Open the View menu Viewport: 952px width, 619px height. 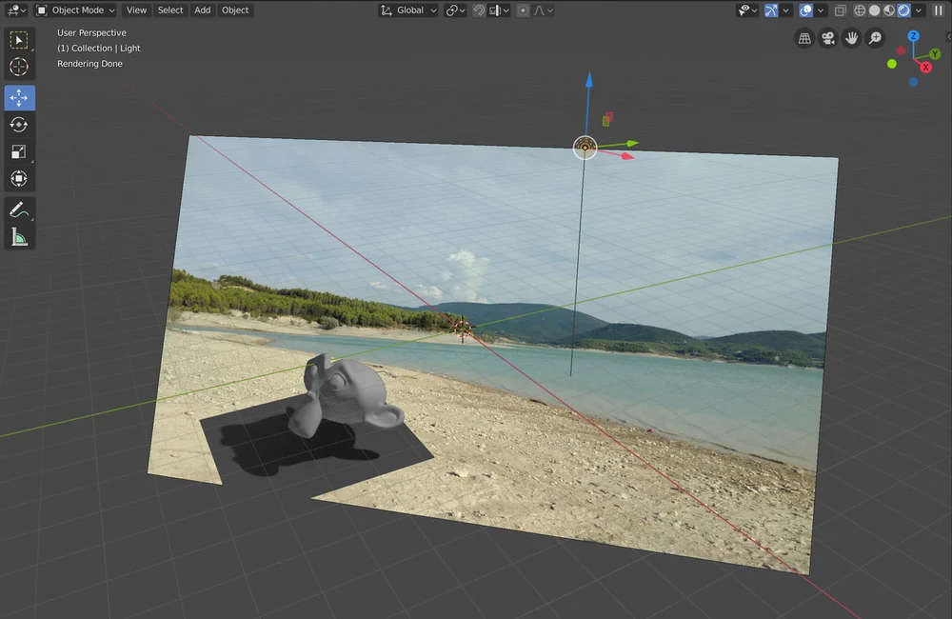coord(136,10)
